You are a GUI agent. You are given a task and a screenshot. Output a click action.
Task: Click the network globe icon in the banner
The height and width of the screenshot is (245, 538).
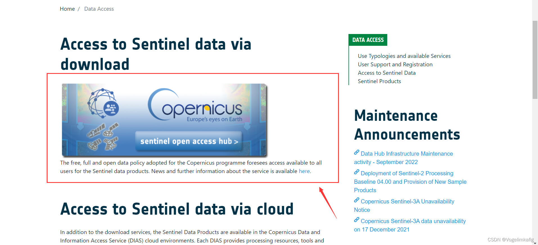(x=103, y=103)
